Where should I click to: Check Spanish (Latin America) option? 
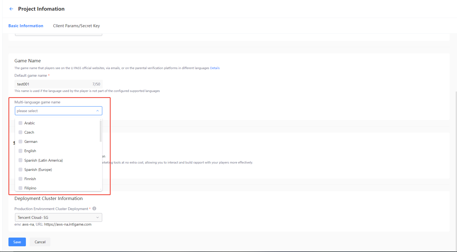(20, 160)
